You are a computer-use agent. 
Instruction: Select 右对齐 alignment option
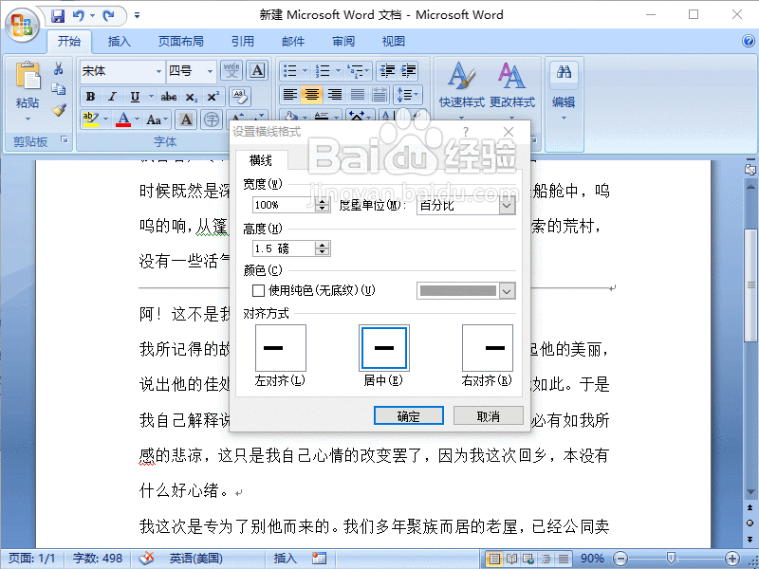pos(488,348)
